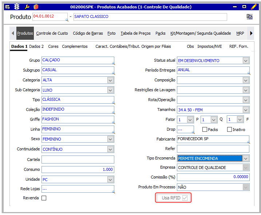
Task: Open the wrench tools icon
Action: [x=27, y=7]
